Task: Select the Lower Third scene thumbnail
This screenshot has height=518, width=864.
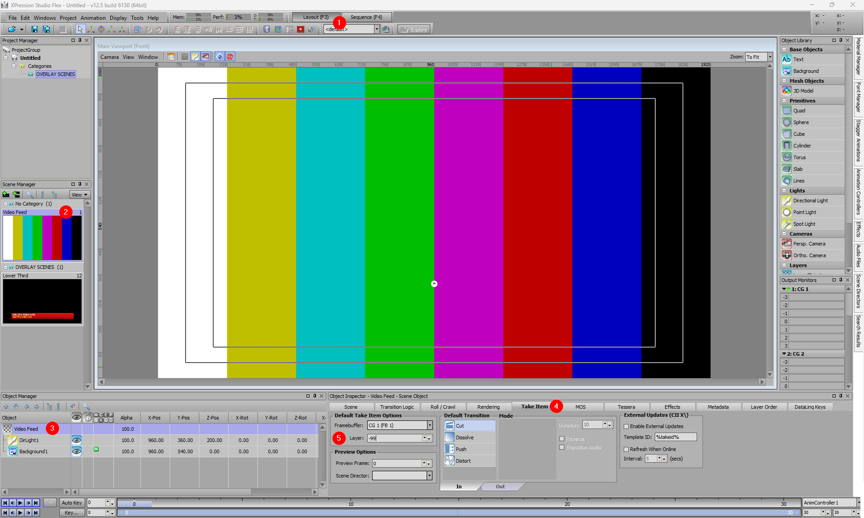Action: click(x=42, y=301)
